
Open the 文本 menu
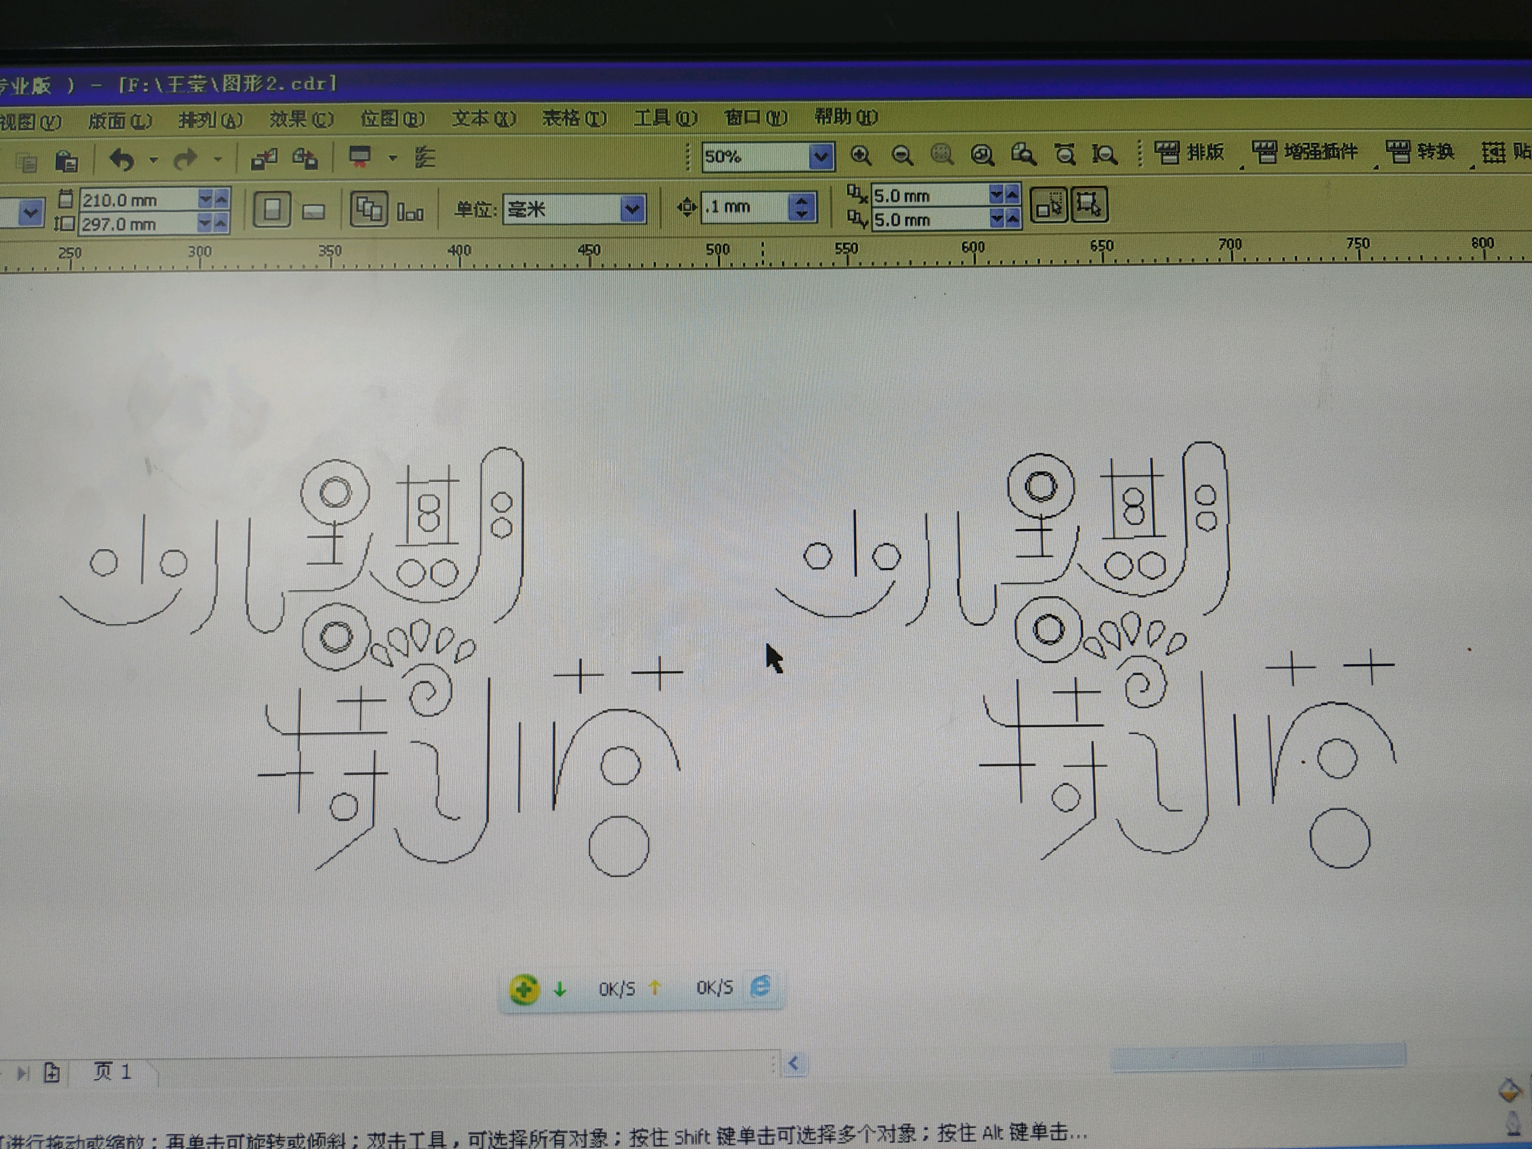483,118
